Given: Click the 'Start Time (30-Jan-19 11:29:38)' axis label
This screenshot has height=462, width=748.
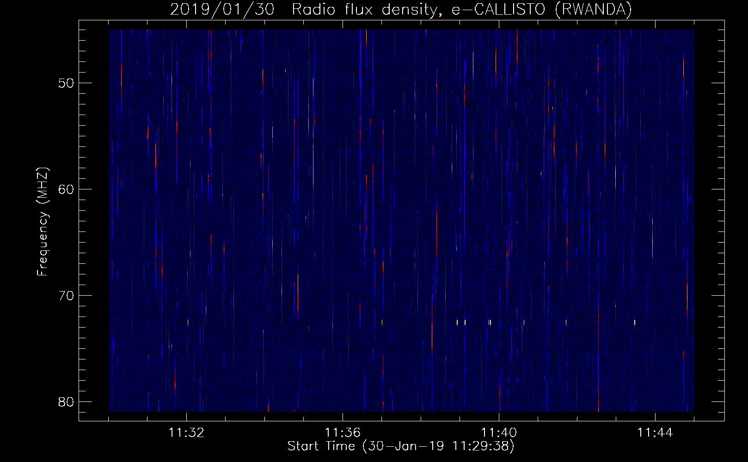Looking at the screenshot, I should [401, 446].
